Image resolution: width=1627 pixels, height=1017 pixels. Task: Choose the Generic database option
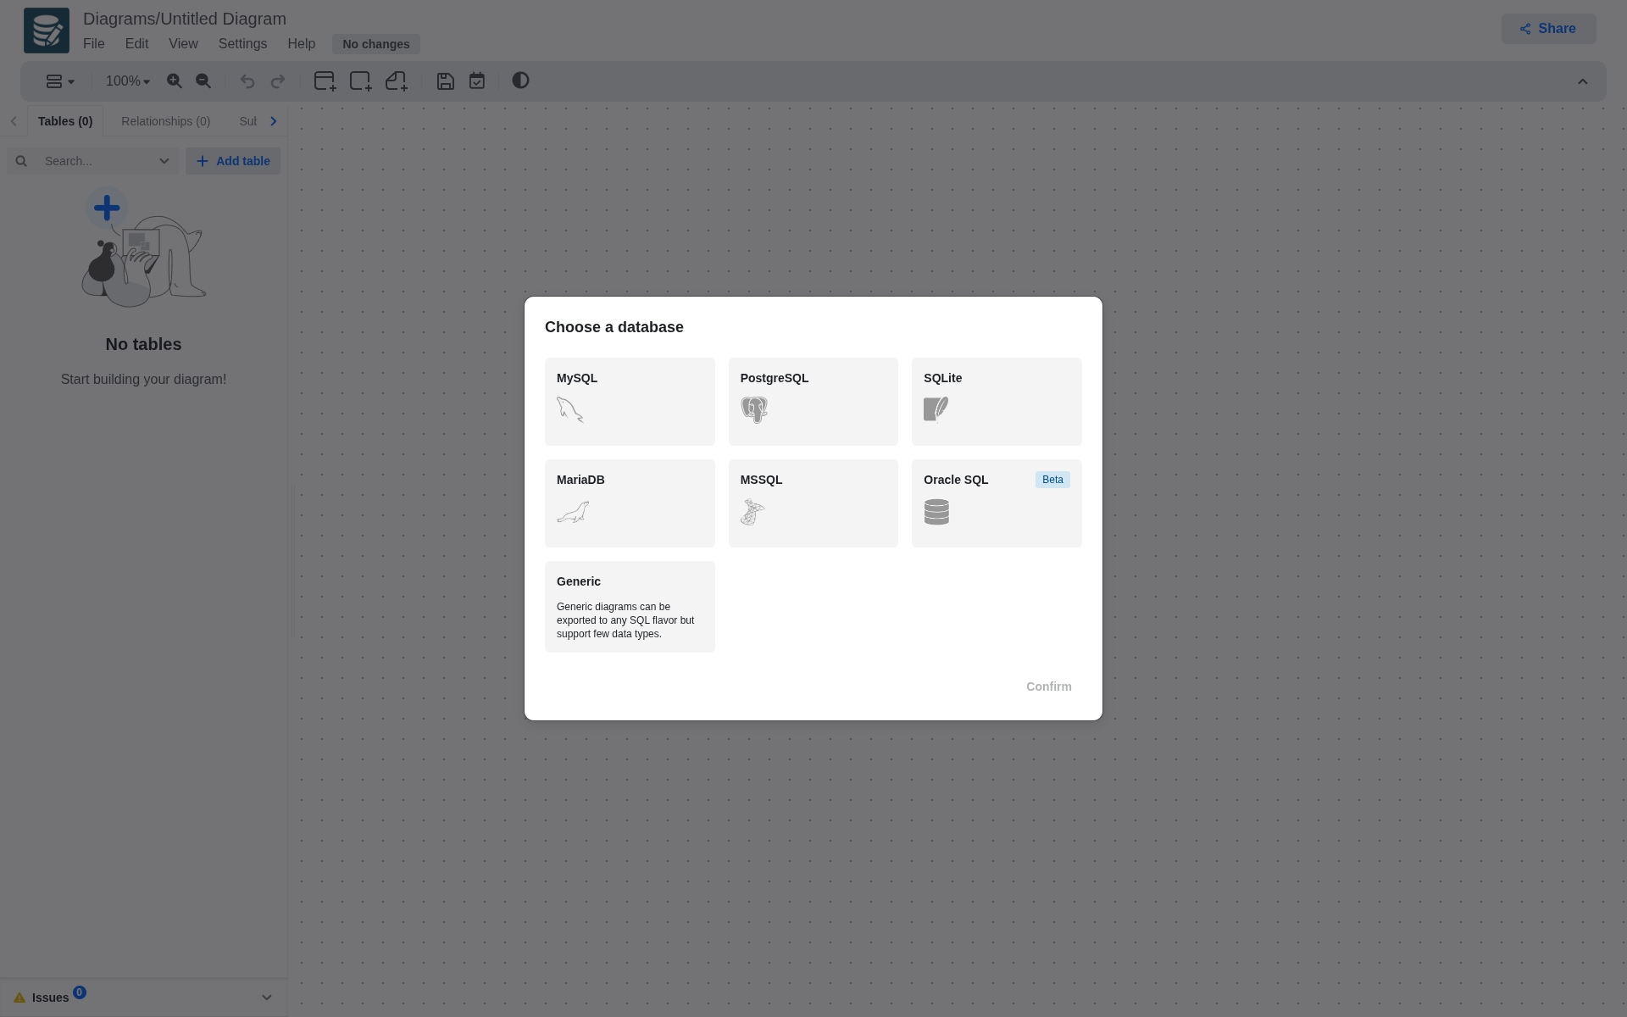pyautogui.click(x=629, y=606)
